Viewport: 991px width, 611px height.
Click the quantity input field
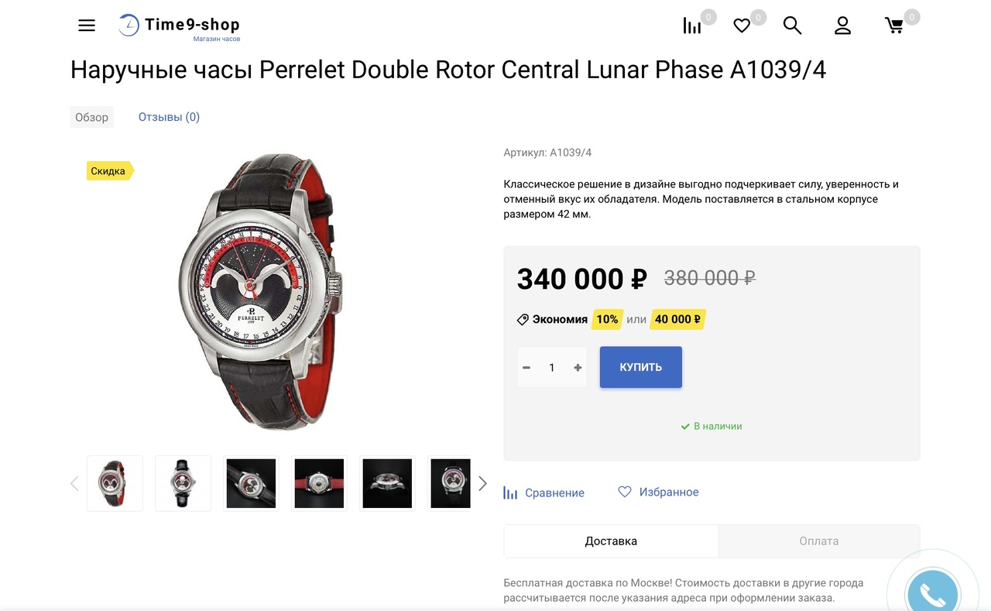pyautogui.click(x=552, y=368)
